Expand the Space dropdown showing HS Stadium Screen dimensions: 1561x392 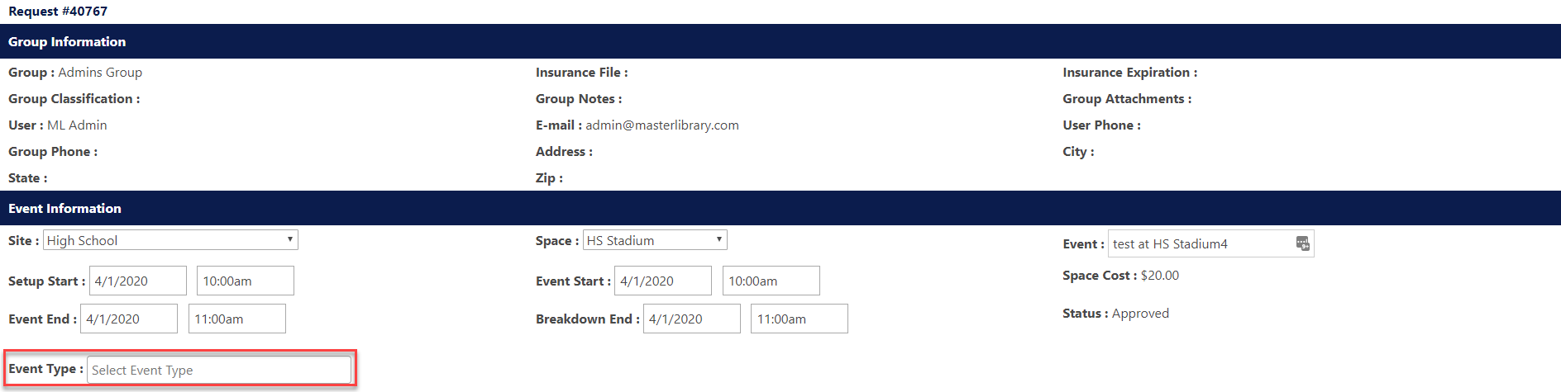click(655, 240)
